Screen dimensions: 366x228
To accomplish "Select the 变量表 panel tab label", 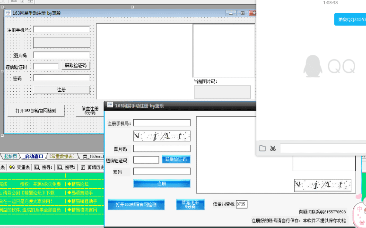I will [x=23, y=167].
